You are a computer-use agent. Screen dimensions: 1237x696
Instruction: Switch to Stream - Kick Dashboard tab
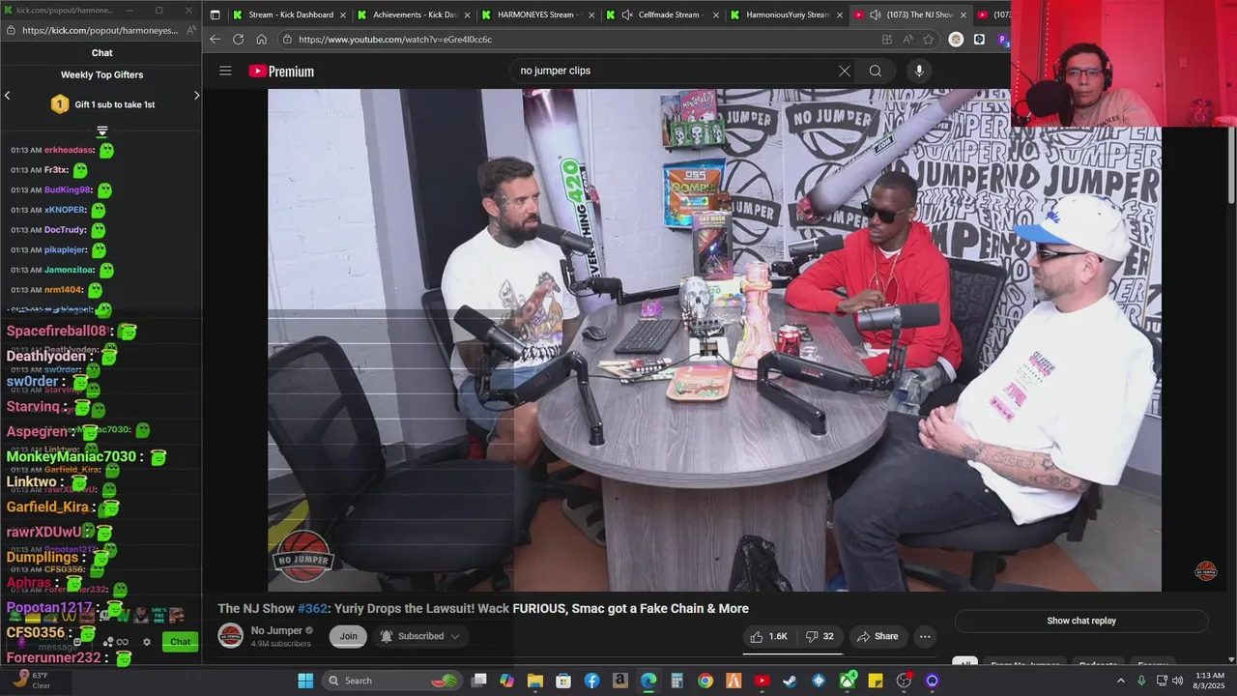(x=289, y=14)
